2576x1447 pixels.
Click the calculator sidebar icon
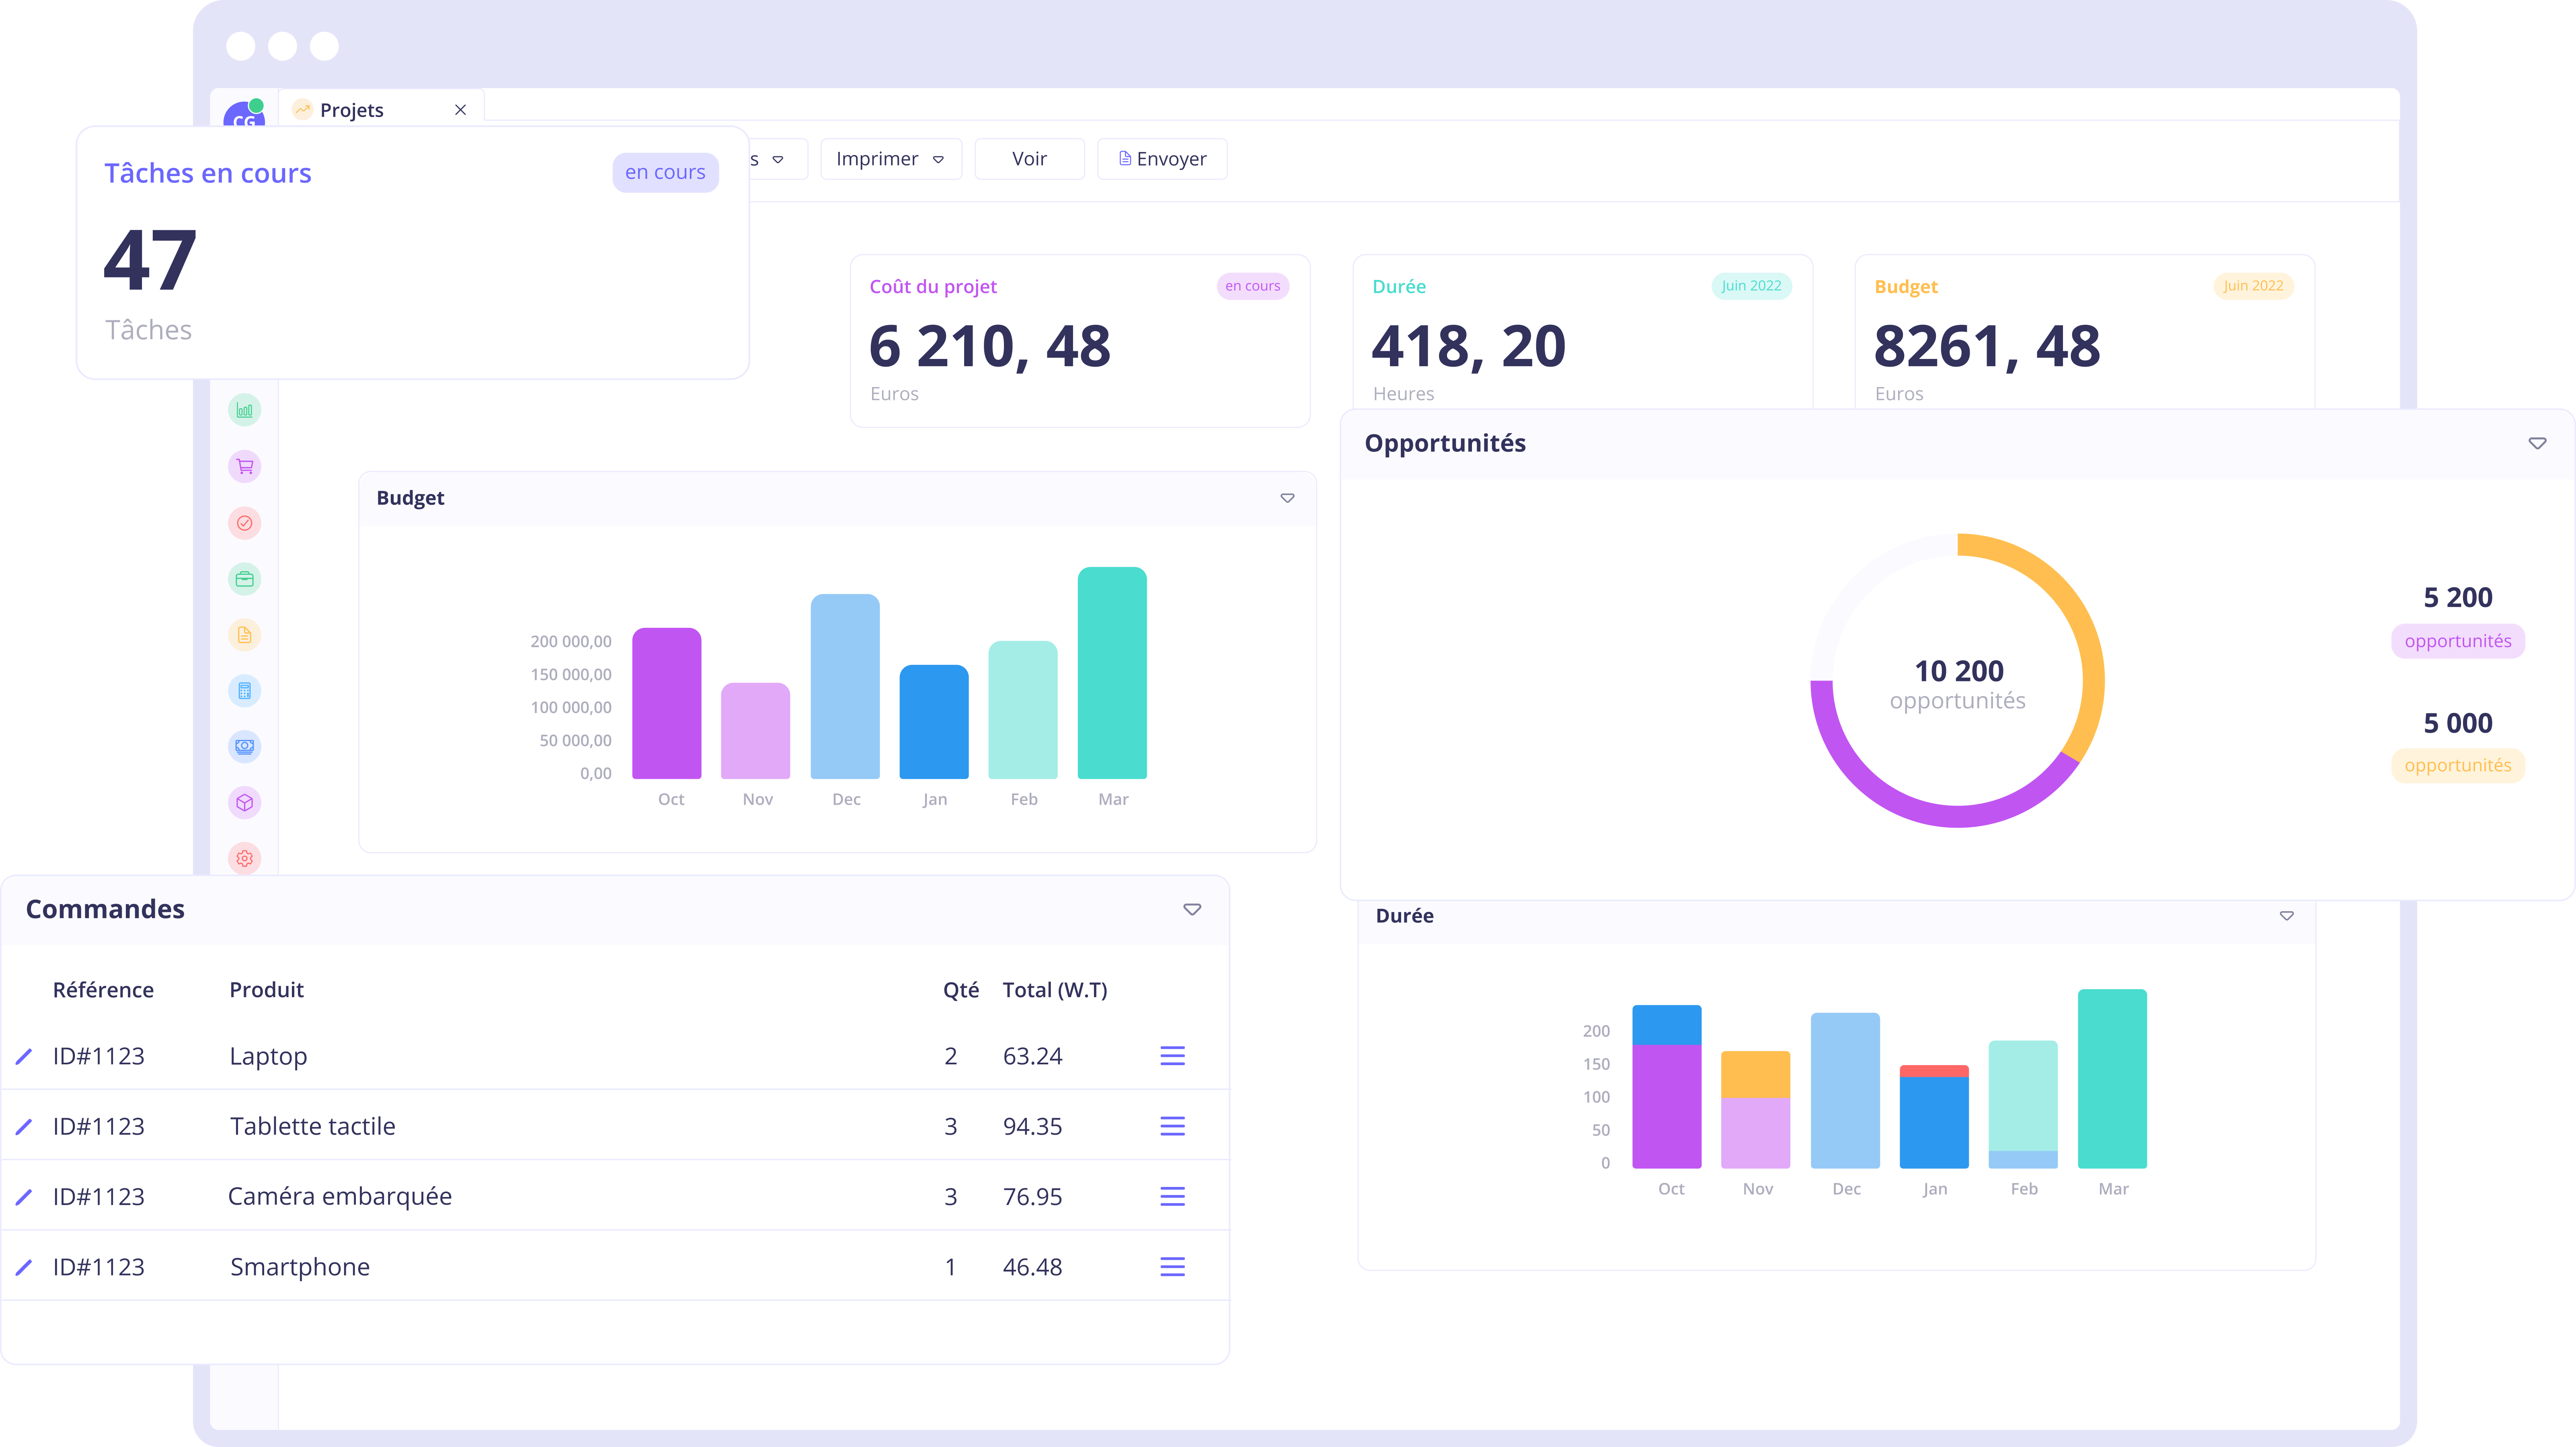pyautogui.click(x=244, y=691)
